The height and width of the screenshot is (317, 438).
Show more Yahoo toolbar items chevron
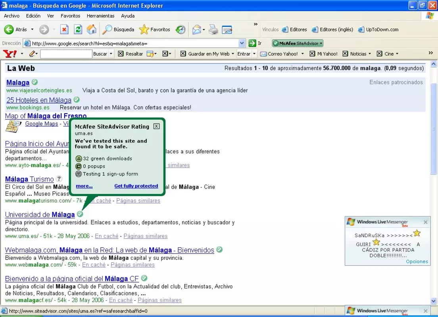click(x=430, y=53)
